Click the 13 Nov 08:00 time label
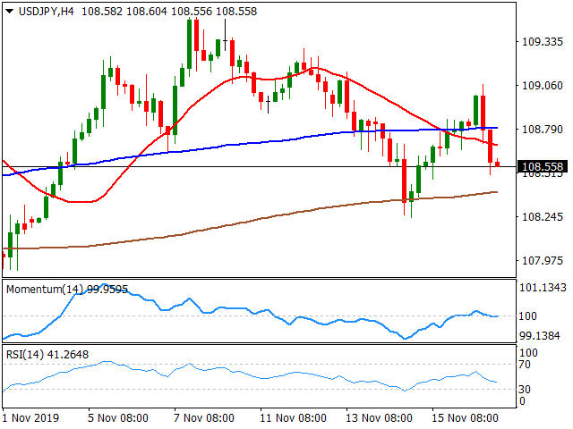The image size is (573, 429). coord(379,417)
